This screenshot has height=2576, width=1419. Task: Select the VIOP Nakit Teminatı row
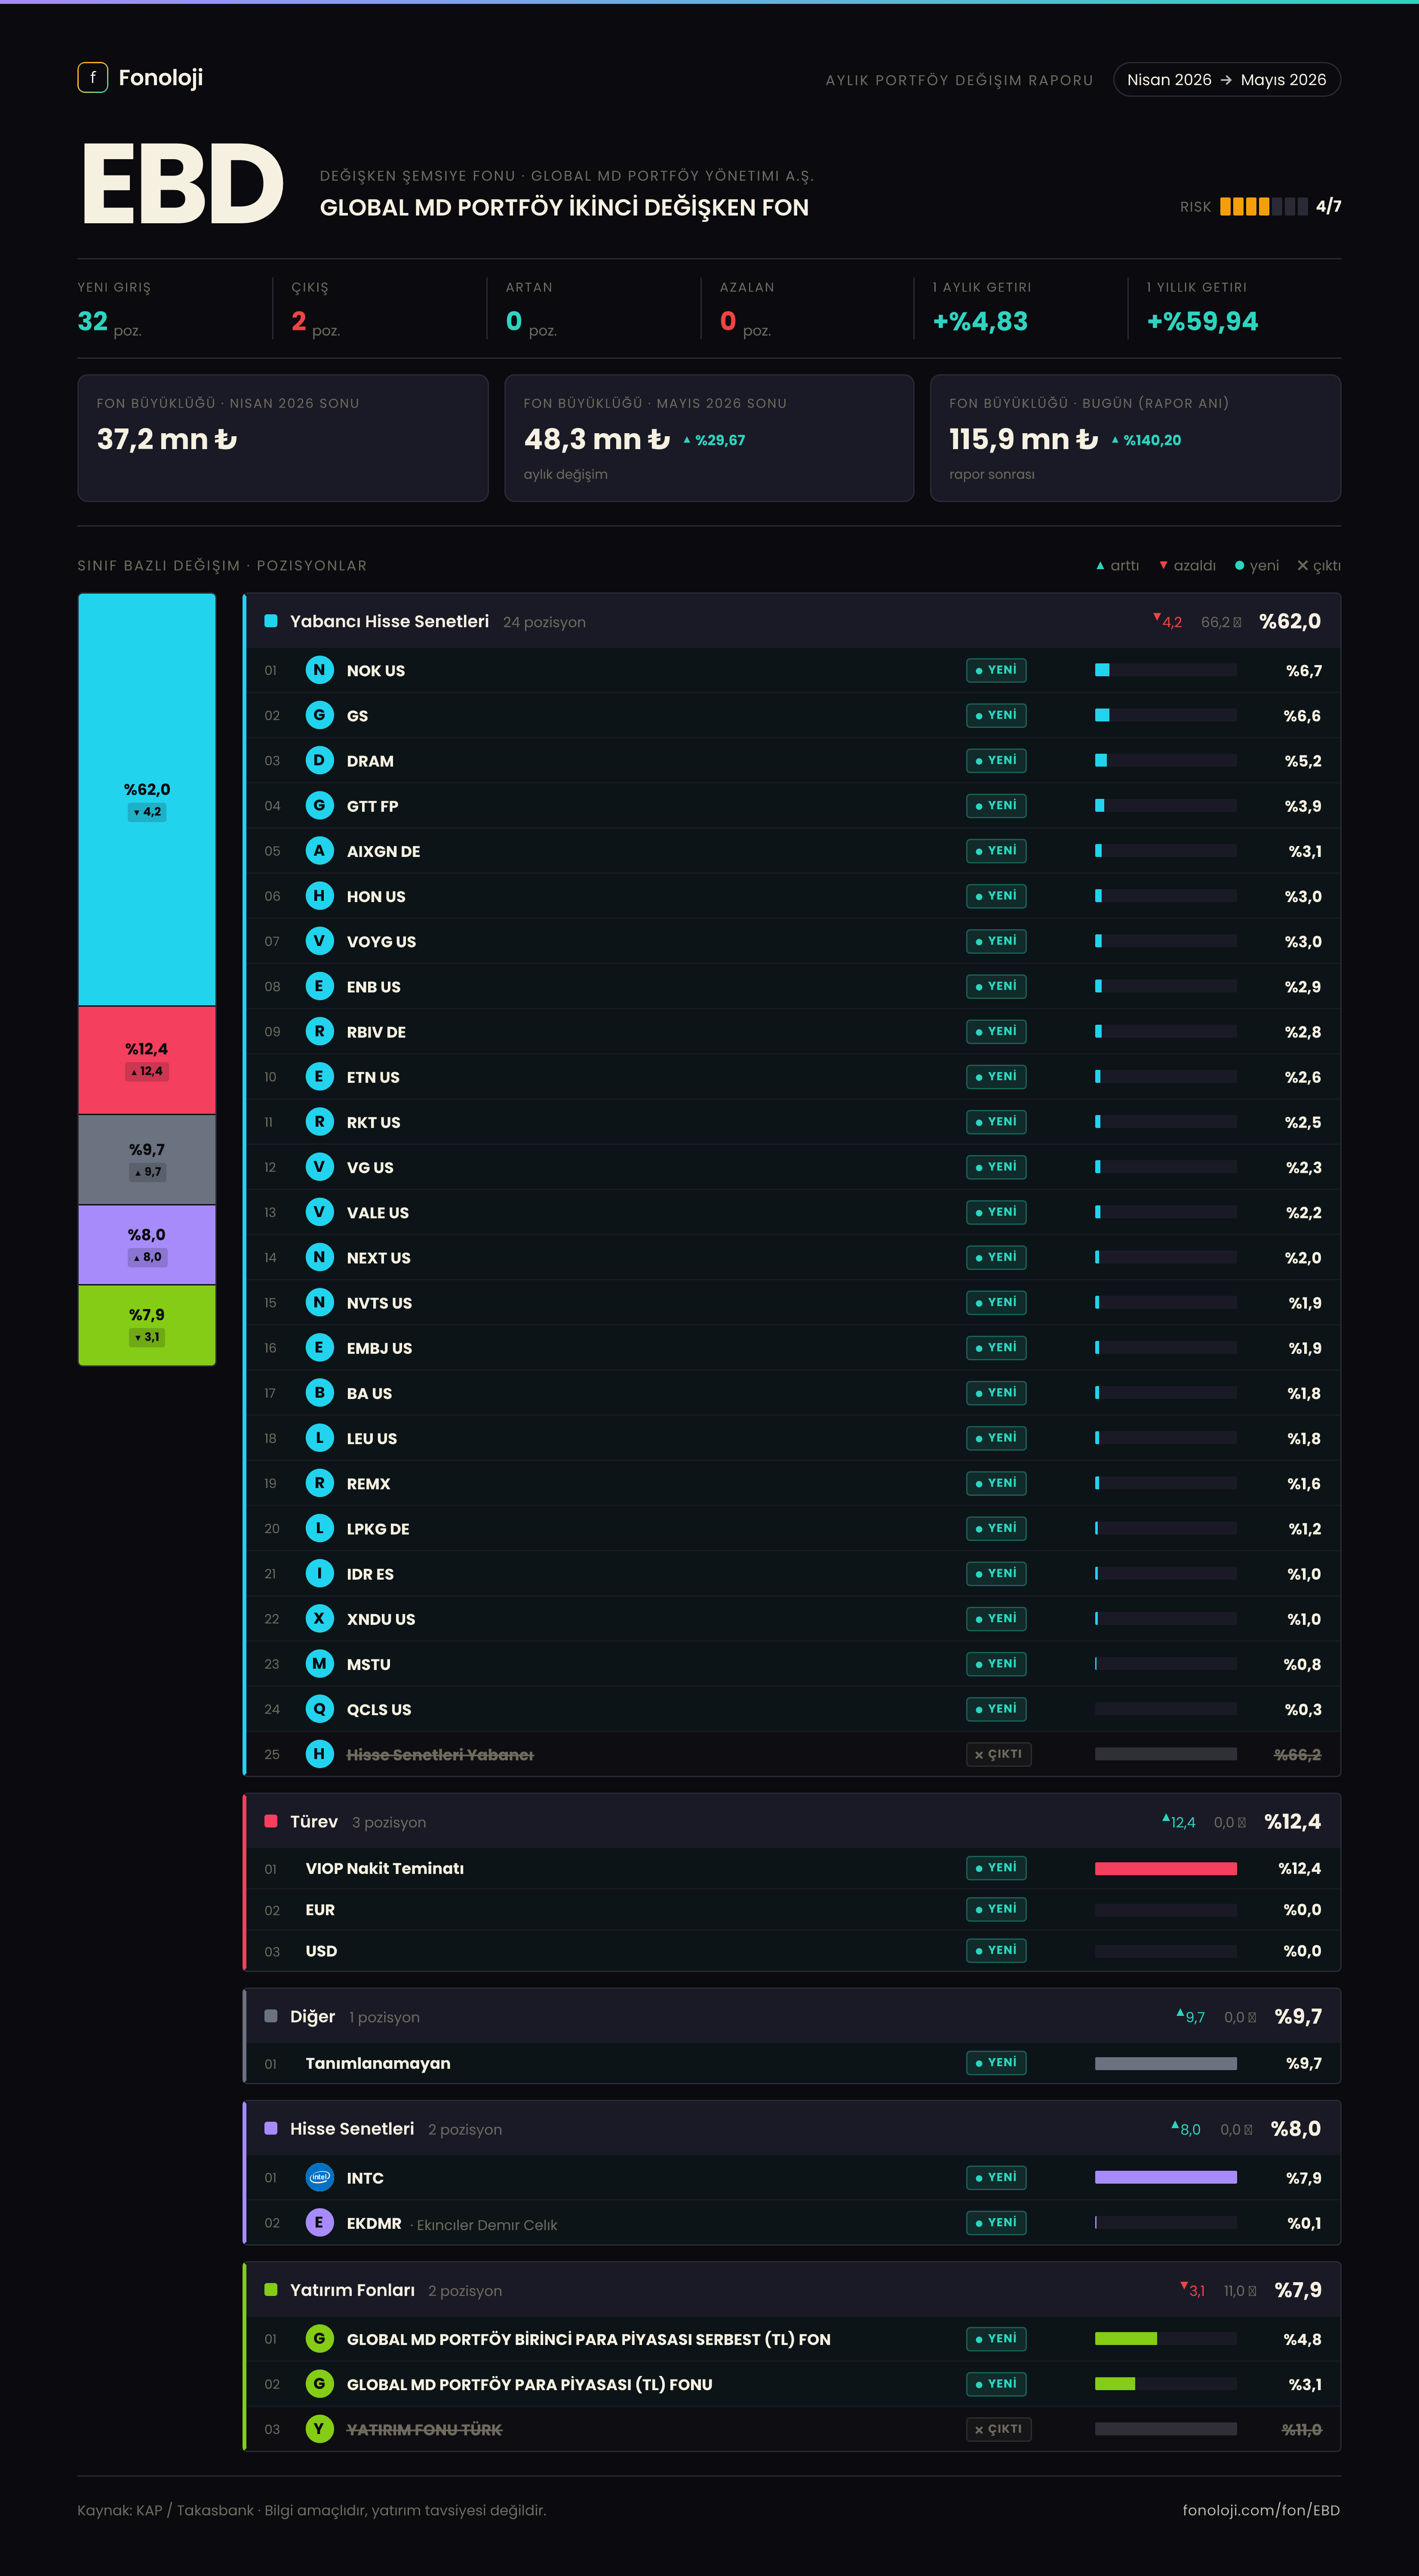(x=792, y=1868)
